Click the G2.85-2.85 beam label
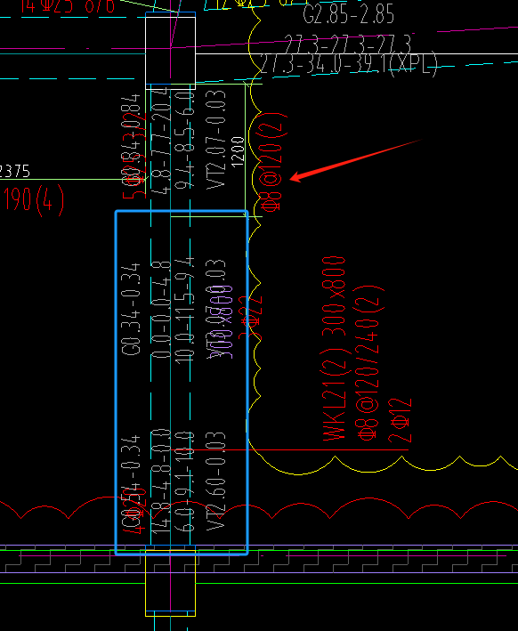Viewport: 518px width, 631px height. coord(348,14)
